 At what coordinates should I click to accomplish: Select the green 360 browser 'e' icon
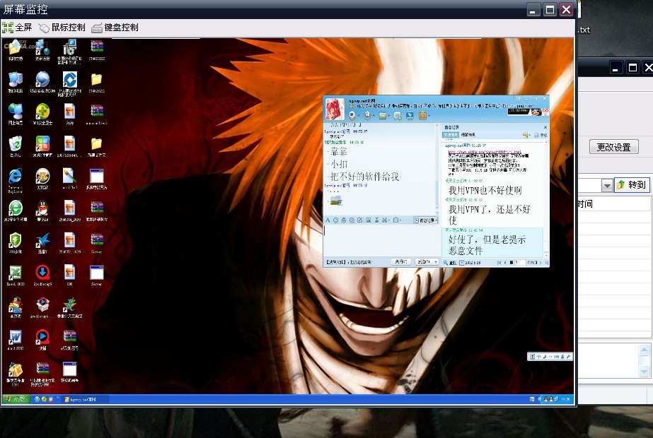pos(16,211)
